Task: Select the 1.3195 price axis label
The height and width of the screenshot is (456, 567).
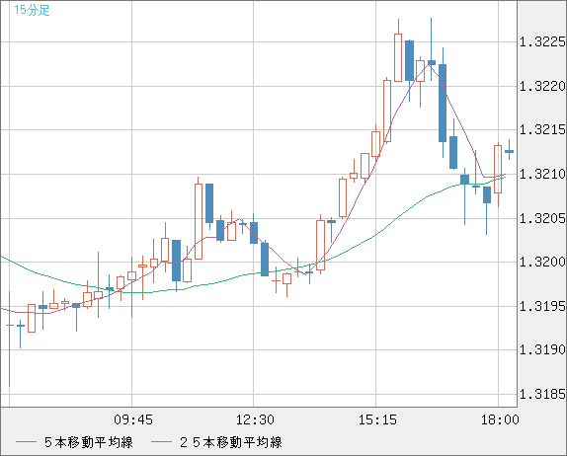Action: click(x=542, y=306)
